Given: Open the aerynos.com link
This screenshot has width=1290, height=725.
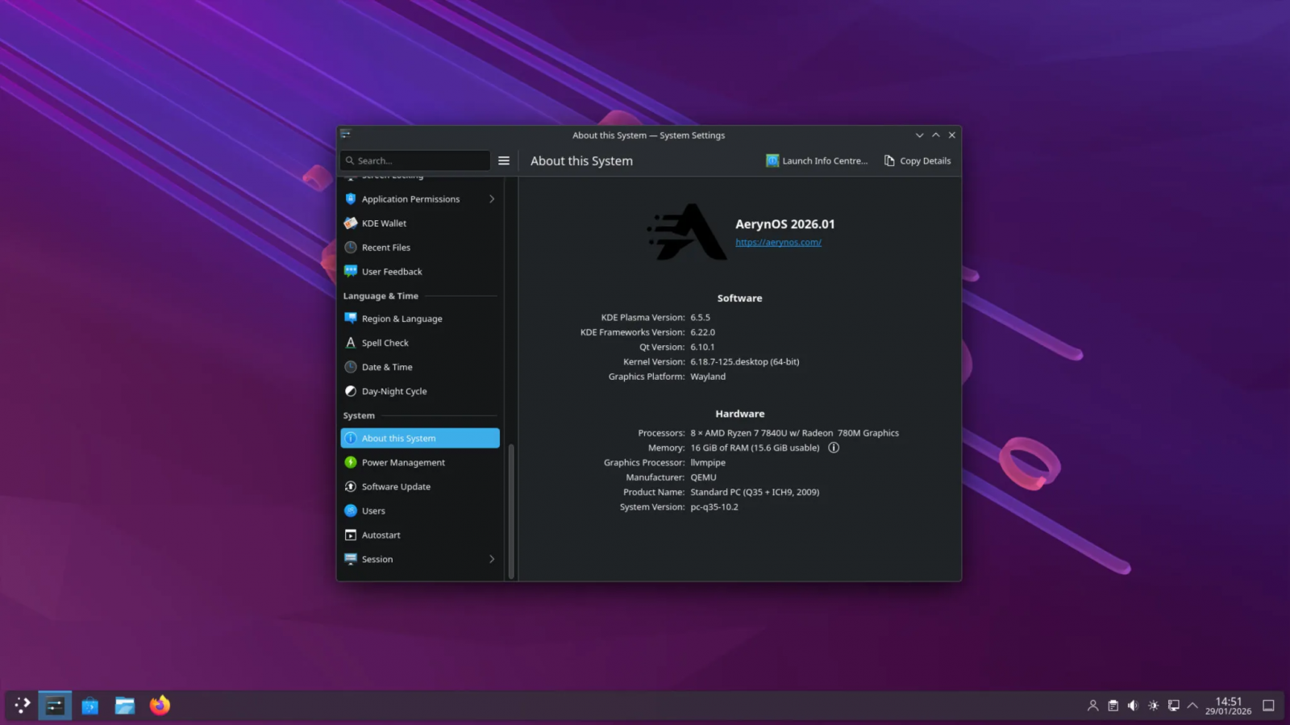Looking at the screenshot, I should [778, 242].
